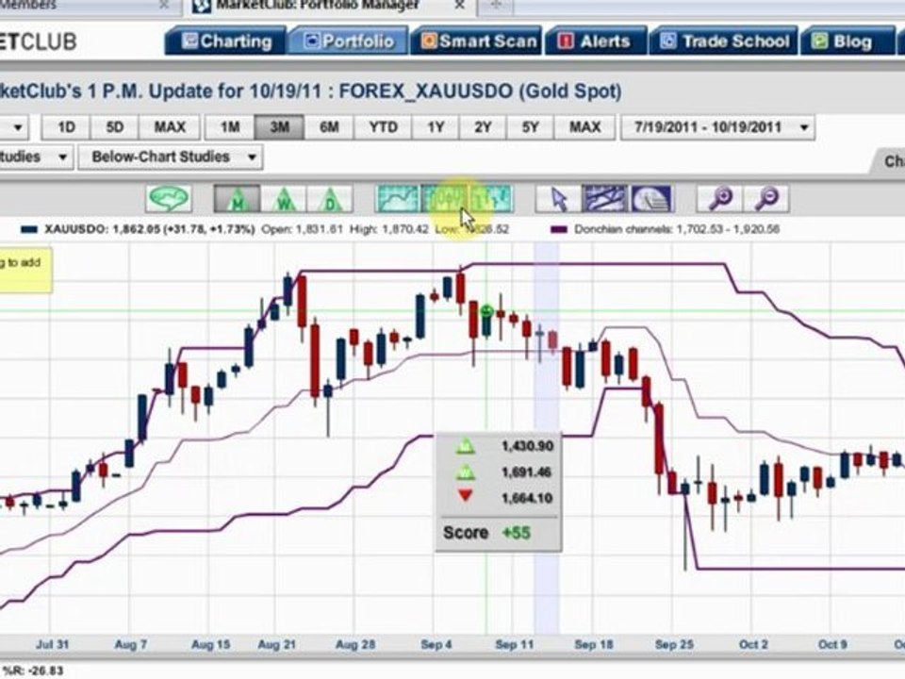Image resolution: width=905 pixels, height=679 pixels.
Task: Set chart range to YTD
Action: [383, 127]
